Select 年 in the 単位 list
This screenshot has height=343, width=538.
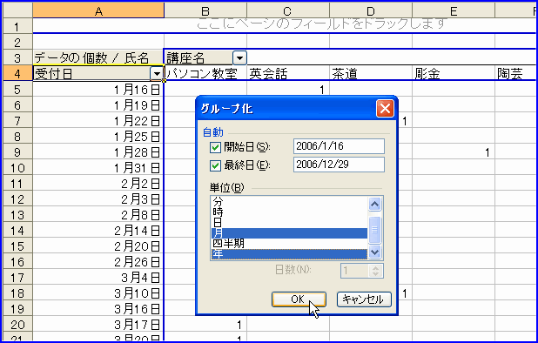(x=289, y=254)
